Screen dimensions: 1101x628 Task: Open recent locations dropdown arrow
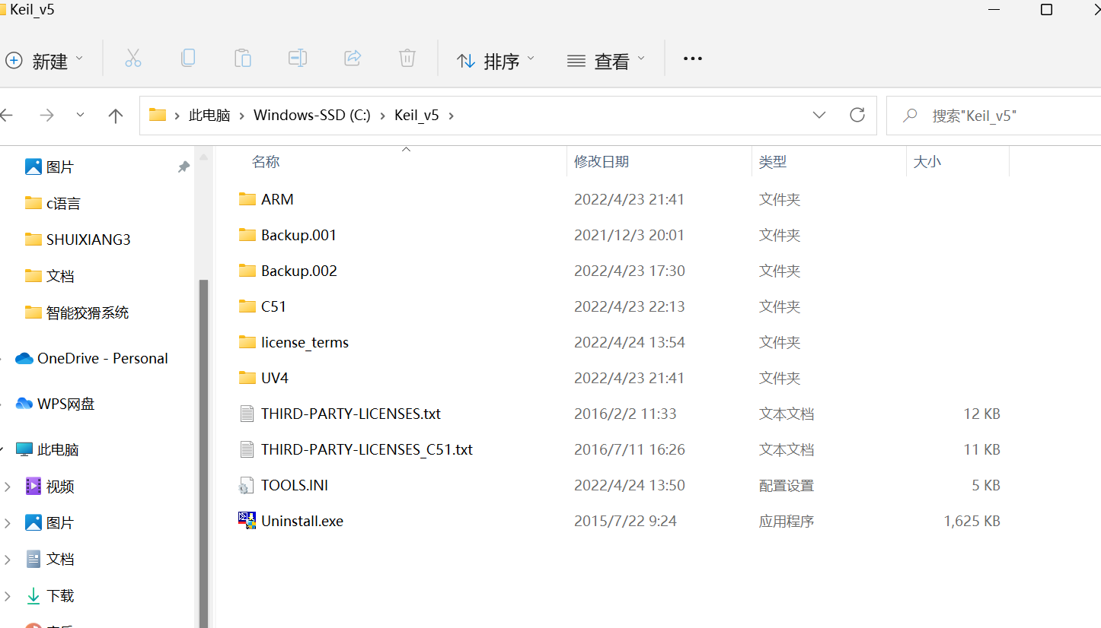tap(81, 116)
